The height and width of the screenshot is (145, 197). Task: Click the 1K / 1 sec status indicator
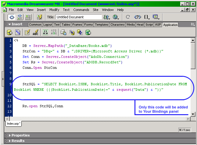[184, 130]
